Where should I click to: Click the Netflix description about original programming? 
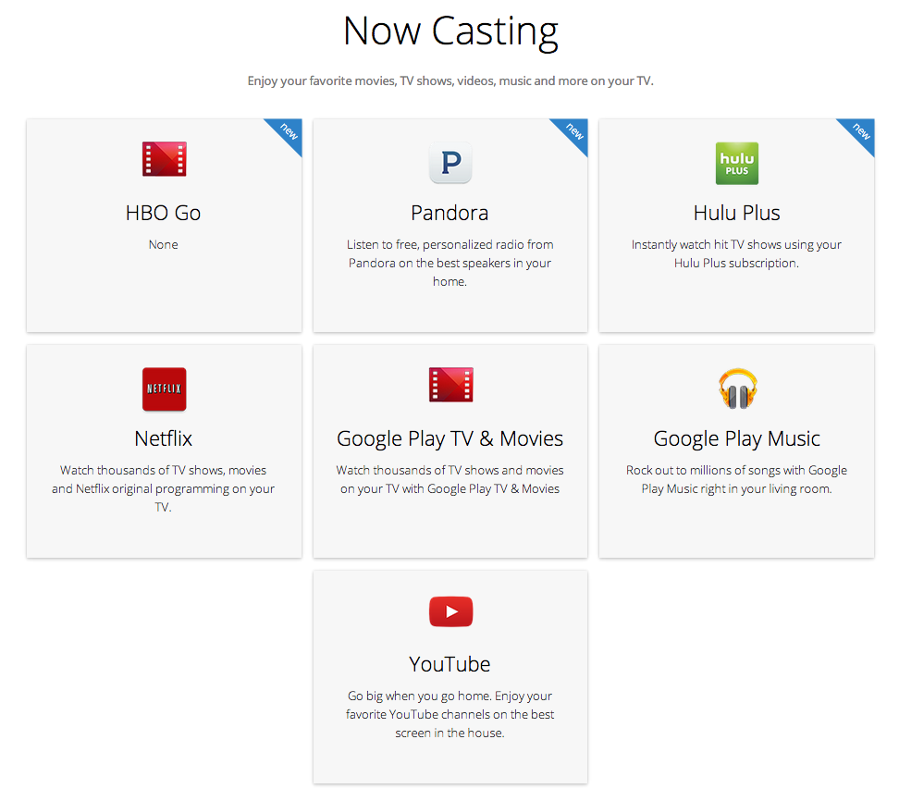tap(163, 488)
